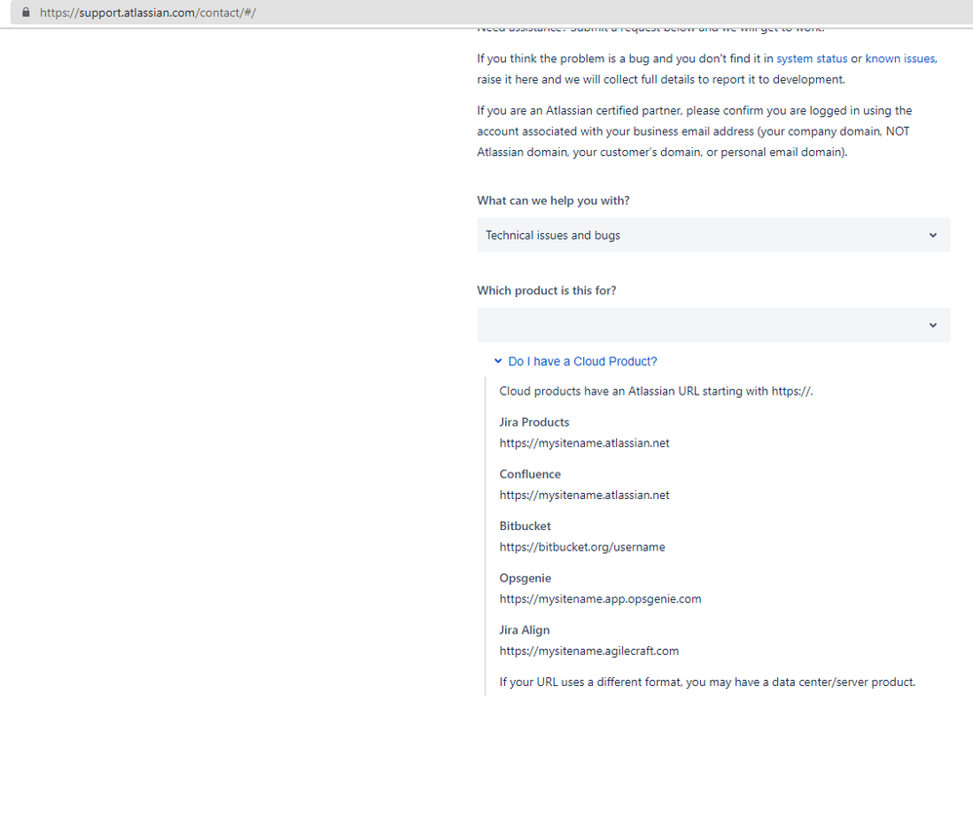Click the support.atlassian.com URL in address bar
The width and height of the screenshot is (973, 836).
point(147,13)
